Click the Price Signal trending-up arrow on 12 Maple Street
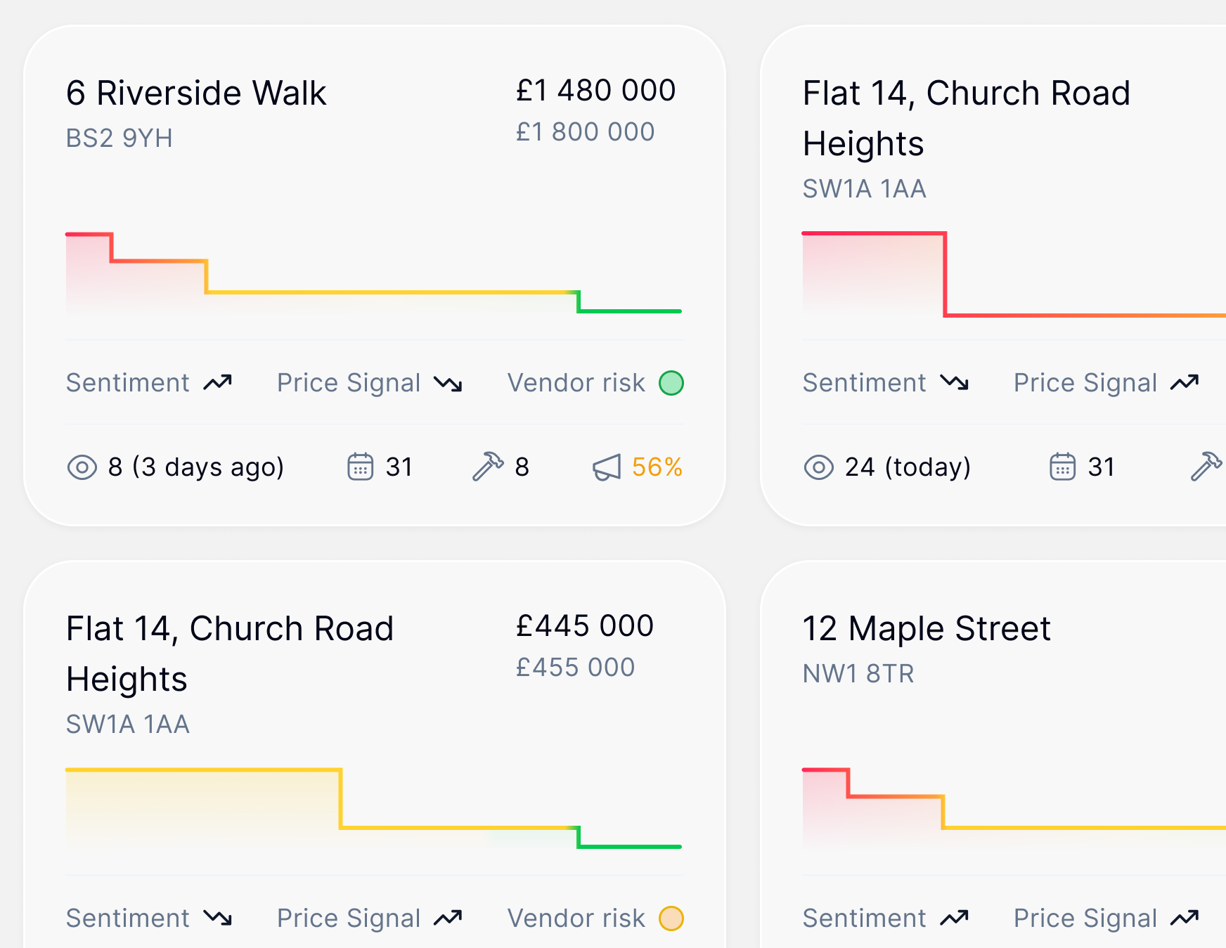 [x=1185, y=918]
